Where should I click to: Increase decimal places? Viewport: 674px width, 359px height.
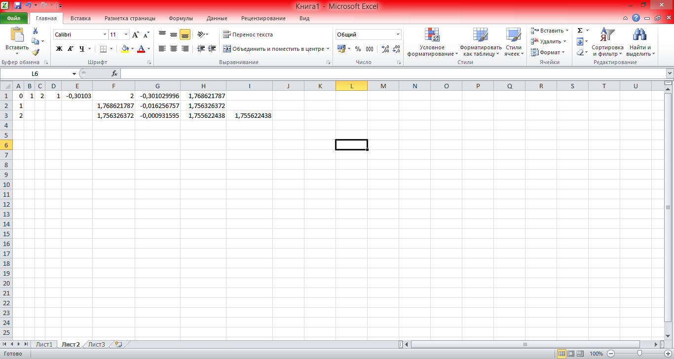click(385, 49)
